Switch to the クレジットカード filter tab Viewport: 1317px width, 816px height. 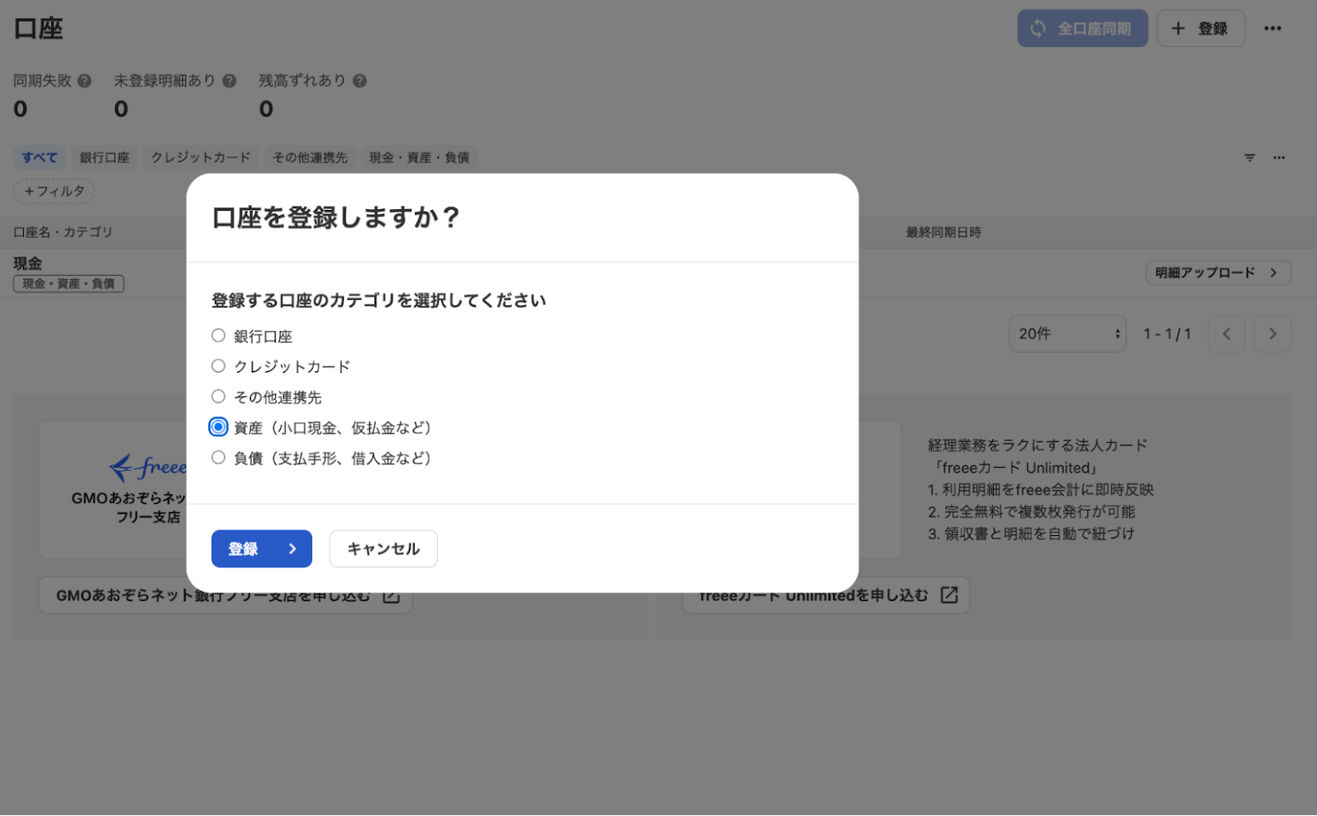tap(201, 157)
